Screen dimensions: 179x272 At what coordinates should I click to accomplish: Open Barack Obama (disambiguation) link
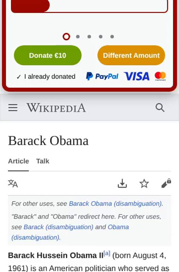(115, 203)
